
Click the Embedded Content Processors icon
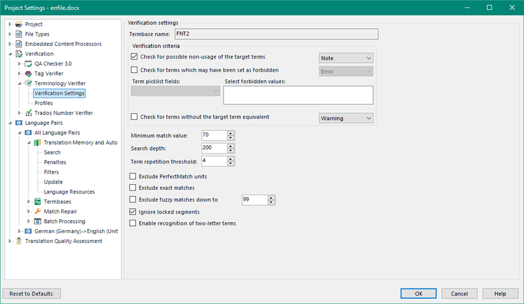click(x=19, y=44)
